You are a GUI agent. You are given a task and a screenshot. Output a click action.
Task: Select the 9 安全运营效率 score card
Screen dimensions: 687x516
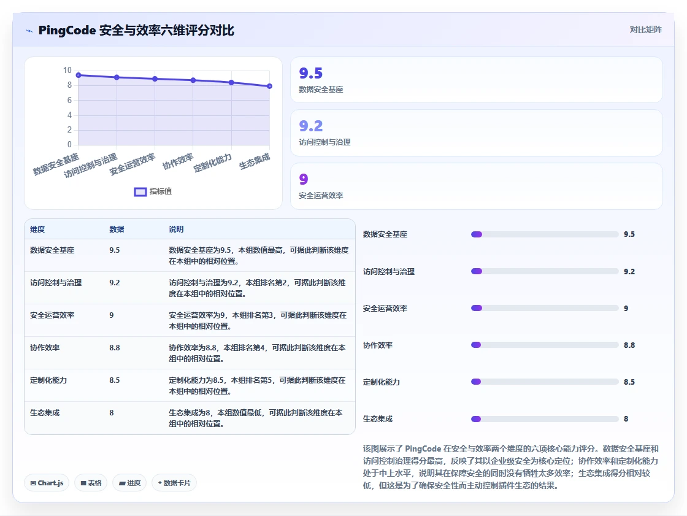[x=476, y=187]
